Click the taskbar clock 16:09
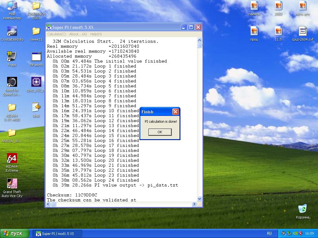The height and width of the screenshot is (238, 318). coord(309,233)
